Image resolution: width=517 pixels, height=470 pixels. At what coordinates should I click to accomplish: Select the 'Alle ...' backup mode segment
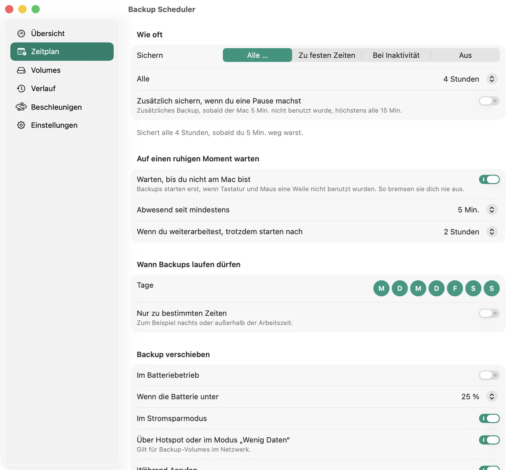(x=257, y=55)
